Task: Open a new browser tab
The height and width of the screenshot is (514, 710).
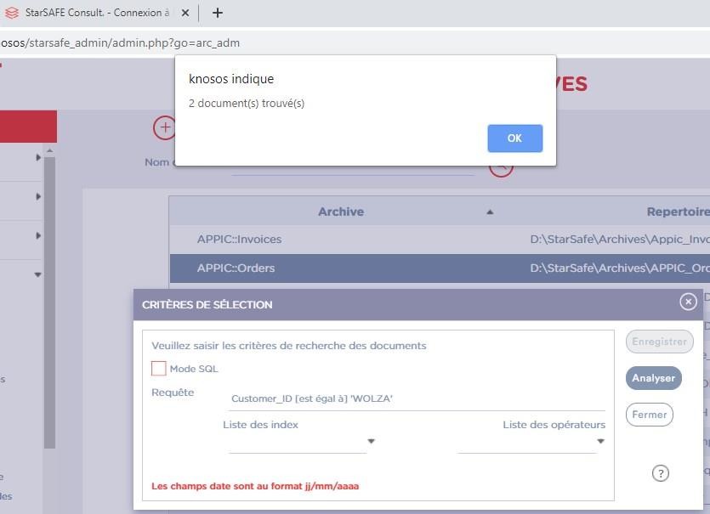Action: 218,13
